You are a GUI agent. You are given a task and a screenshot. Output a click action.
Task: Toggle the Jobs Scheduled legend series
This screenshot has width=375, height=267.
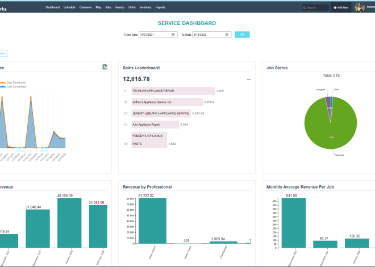pyautogui.click(x=13, y=82)
